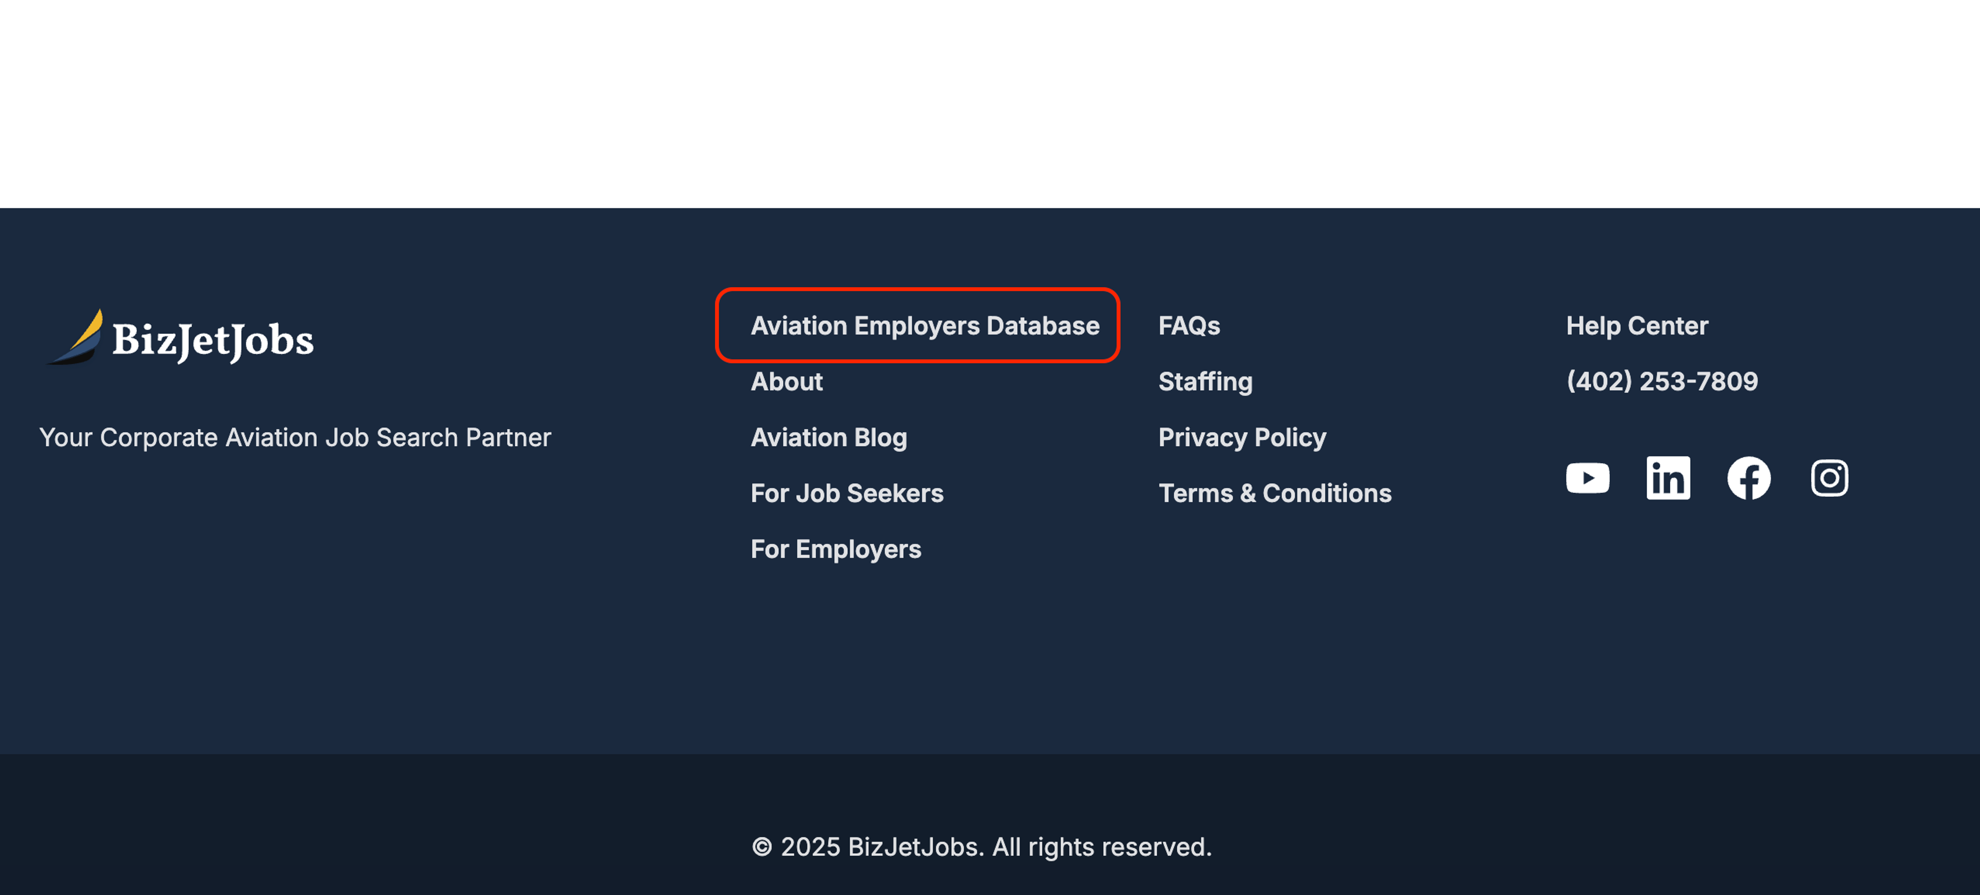Open the Instagram social icon

click(1829, 478)
